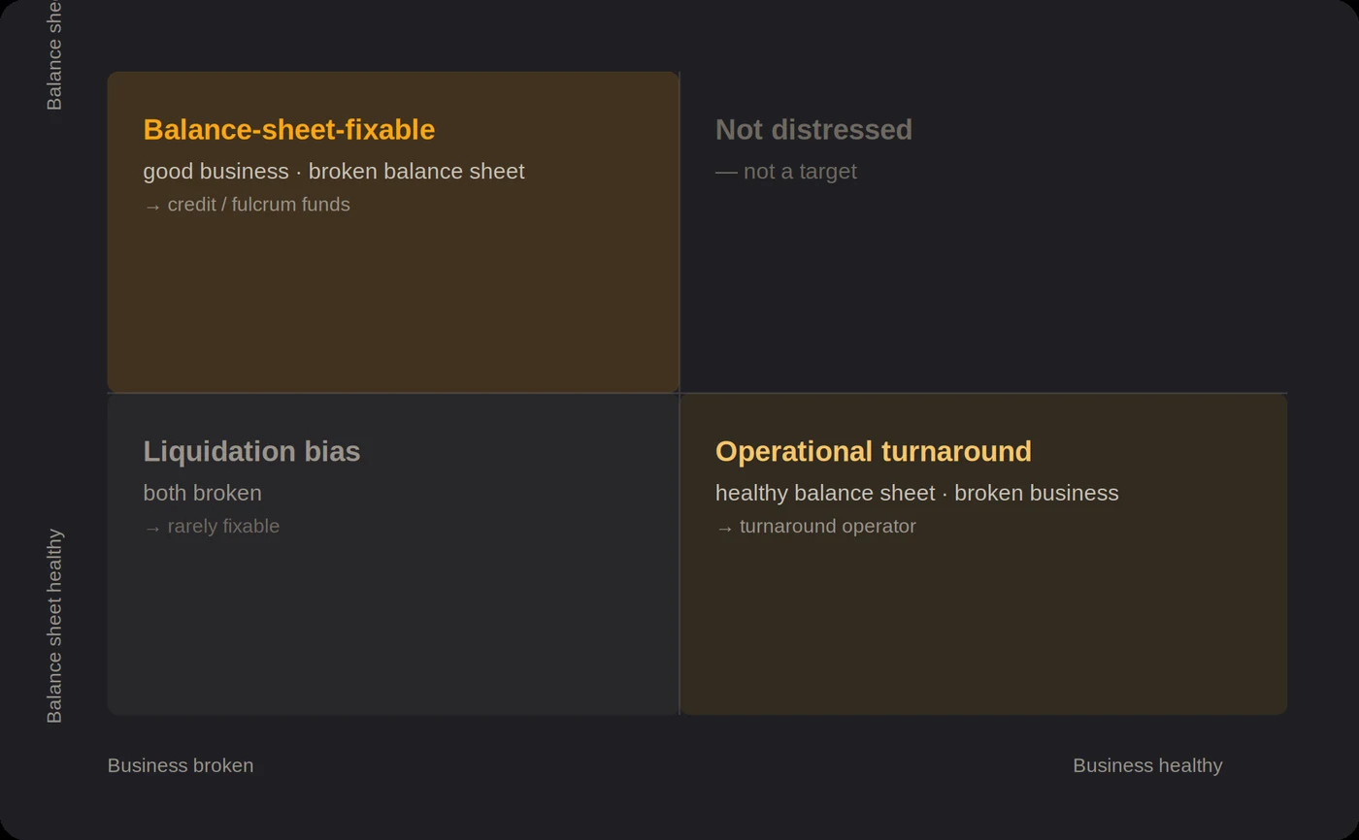The width and height of the screenshot is (1359, 840).
Task: Click the 'Business broken' axis label
Action: pos(181,765)
